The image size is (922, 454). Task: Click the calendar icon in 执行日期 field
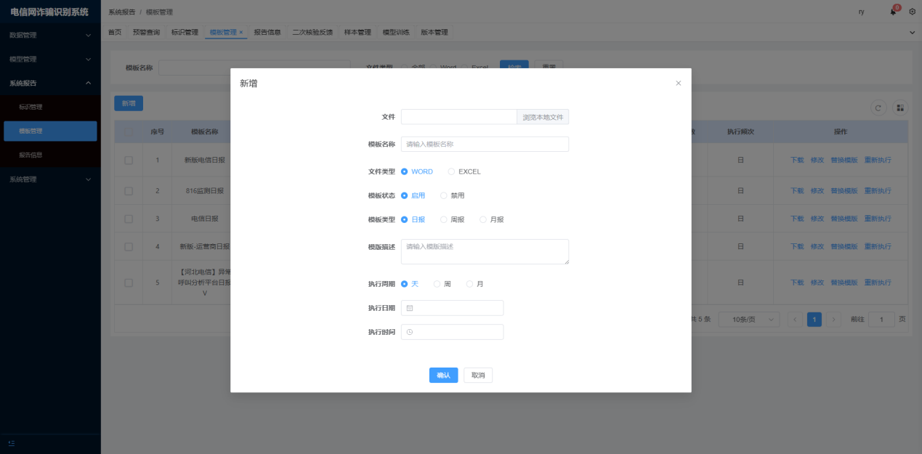tap(410, 308)
